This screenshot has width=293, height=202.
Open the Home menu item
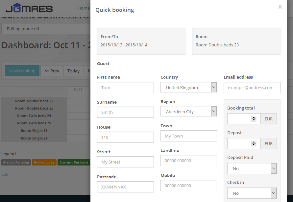pyautogui.click(x=84, y=8)
